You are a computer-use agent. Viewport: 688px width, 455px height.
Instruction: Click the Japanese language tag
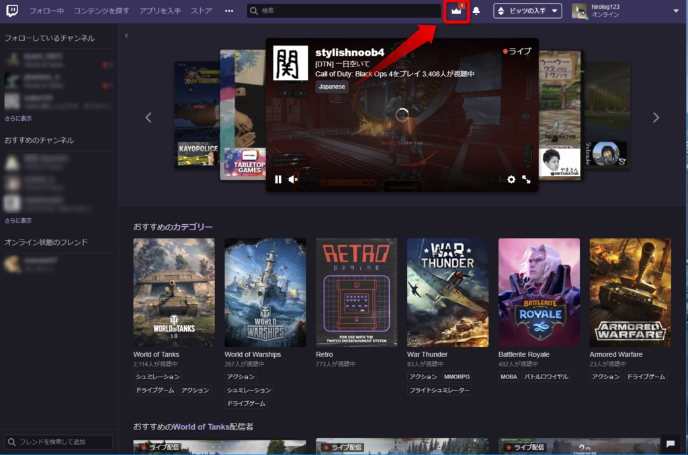pyautogui.click(x=332, y=87)
